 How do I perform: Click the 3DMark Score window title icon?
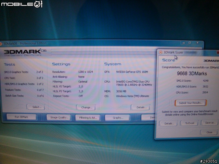(160, 52)
